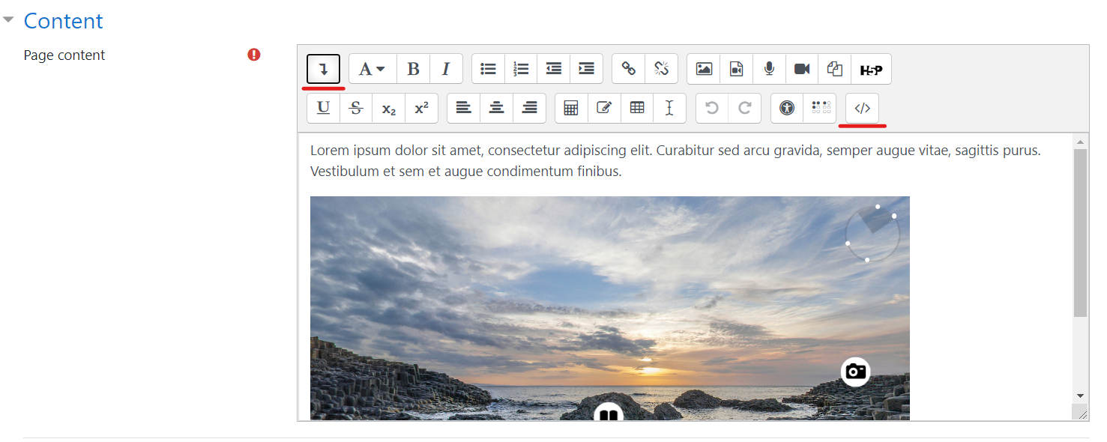
Task: Click the editor resize handle corner
Action: click(1082, 414)
